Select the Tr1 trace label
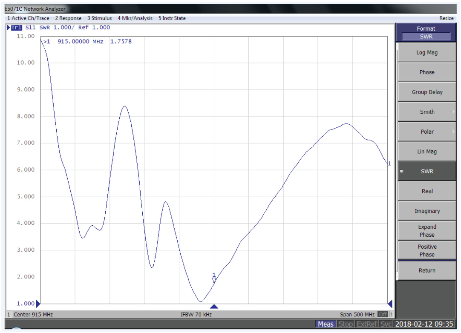Screen dimensions: 461x333 [16, 28]
